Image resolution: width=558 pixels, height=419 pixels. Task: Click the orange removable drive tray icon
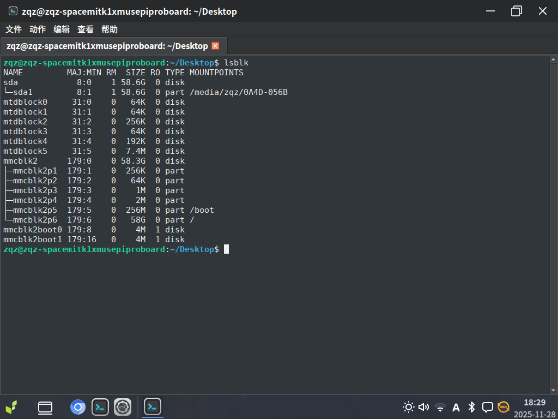click(503, 407)
